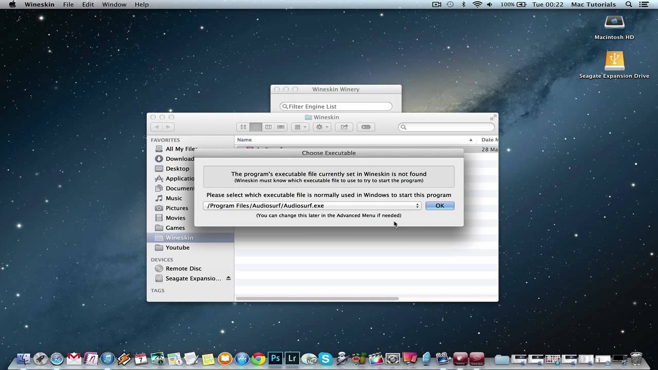Go forward in the Finder window
The height and width of the screenshot is (370, 658).
[168, 127]
